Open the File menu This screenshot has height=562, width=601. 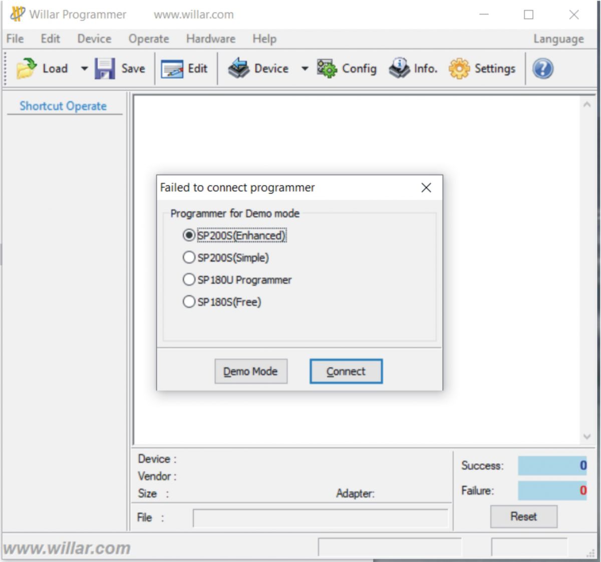15,39
